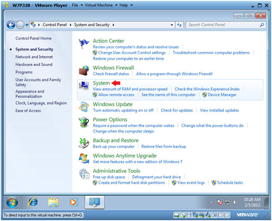Expand arrow after Control Panel breadcrumb

71,25
